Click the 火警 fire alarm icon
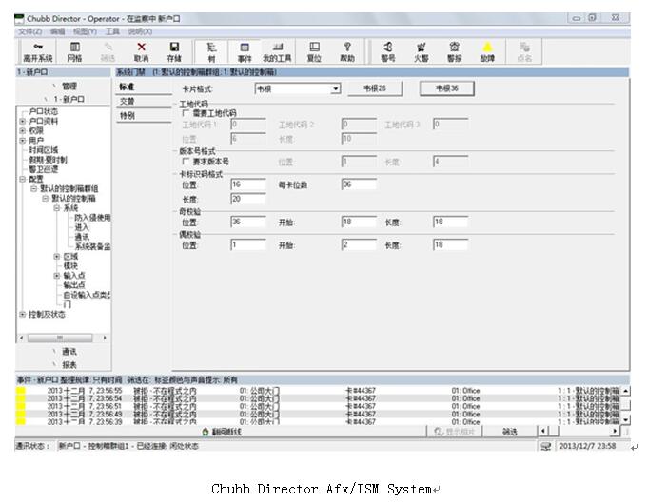 pos(422,47)
